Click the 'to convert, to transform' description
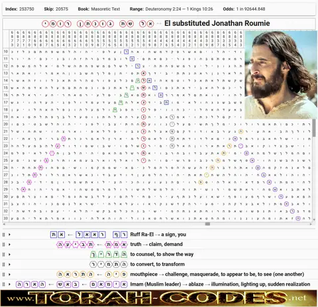 coord(158,264)
